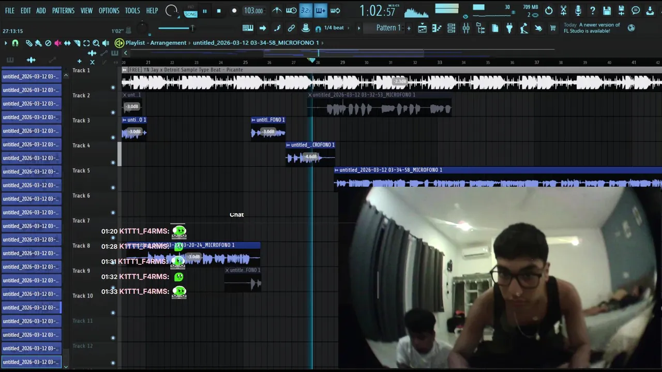Image resolution: width=662 pixels, height=372 pixels.
Task: Adjust the master volume slider
Action: (x=176, y=28)
